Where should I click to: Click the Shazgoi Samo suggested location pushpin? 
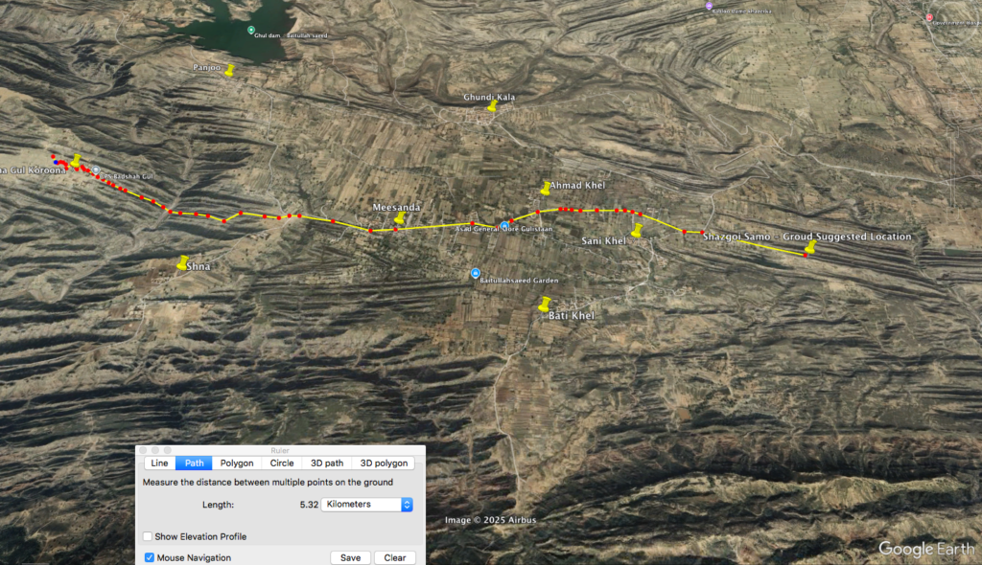[810, 247]
